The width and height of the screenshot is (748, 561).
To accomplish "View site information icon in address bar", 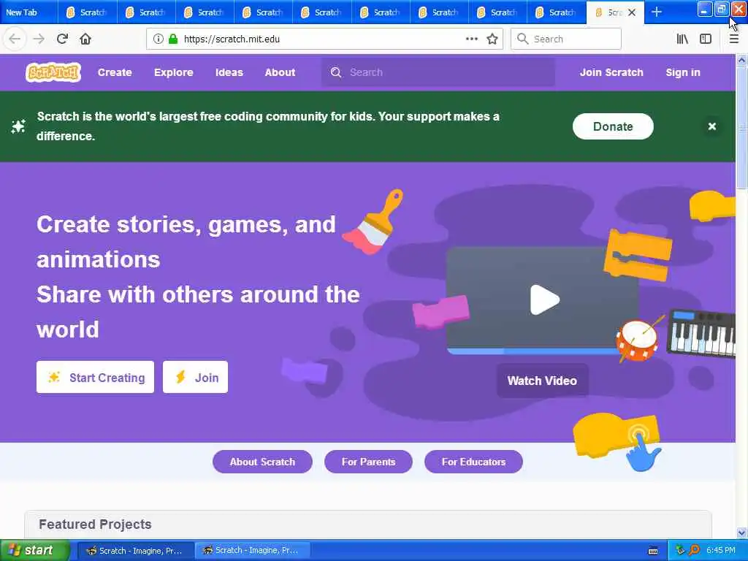I will 159,39.
